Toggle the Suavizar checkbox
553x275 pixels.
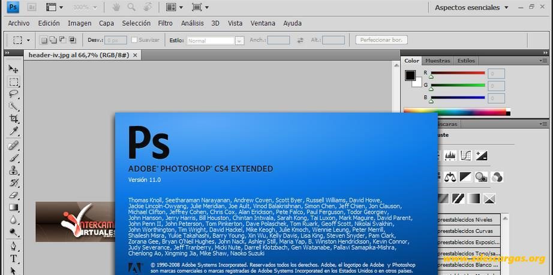[134, 40]
